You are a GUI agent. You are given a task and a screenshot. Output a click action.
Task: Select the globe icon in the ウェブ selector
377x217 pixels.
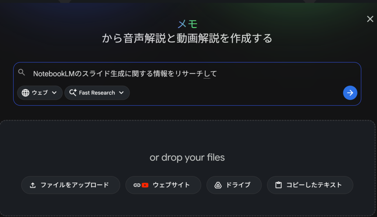[25, 93]
